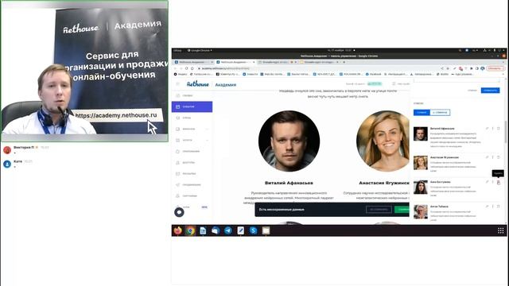Click the hamburger menu beside Nethouse logo
Image resolution: width=509 pixels, height=286 pixels.
point(177,84)
